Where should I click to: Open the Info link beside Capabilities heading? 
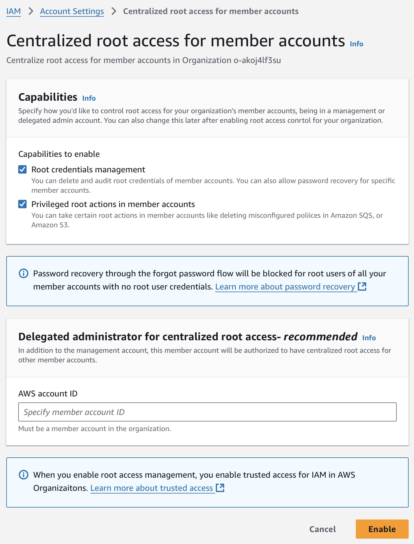click(89, 98)
